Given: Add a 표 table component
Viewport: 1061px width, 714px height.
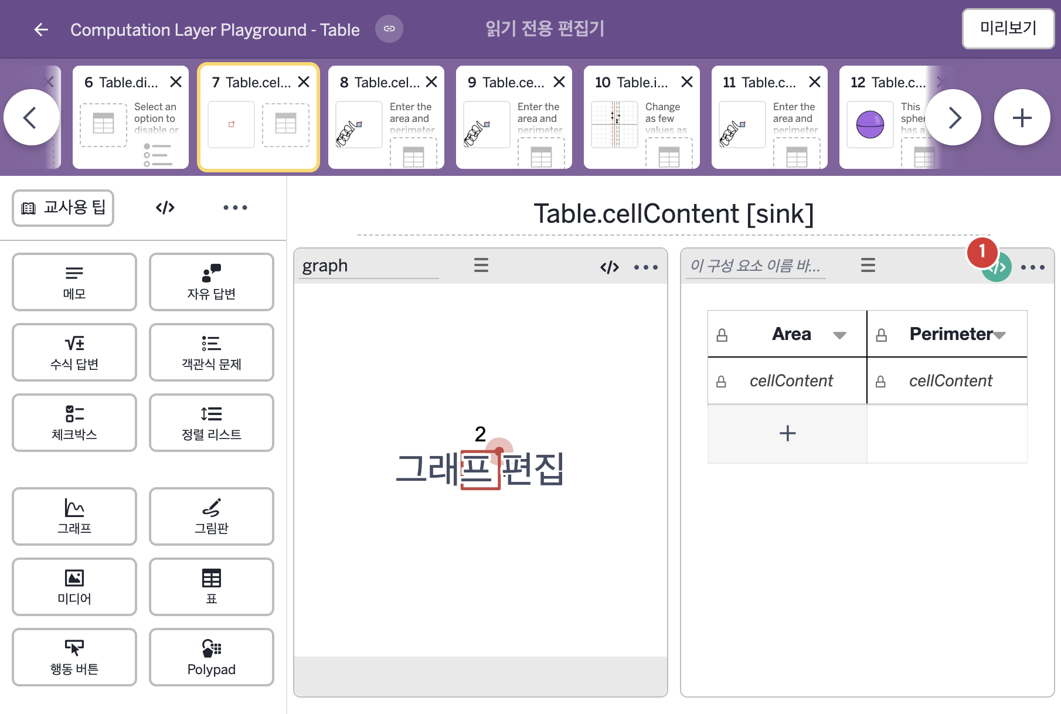Looking at the screenshot, I should 212,587.
